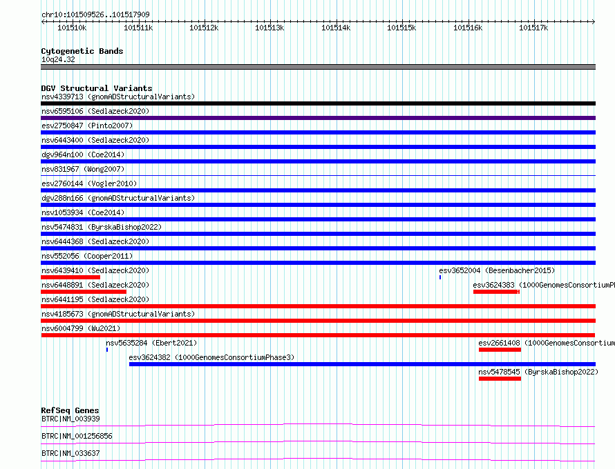Viewport: 615px width, 469px height.
Task: Click nsv6004799 (Wu2021) variant label
Action: (x=81, y=328)
